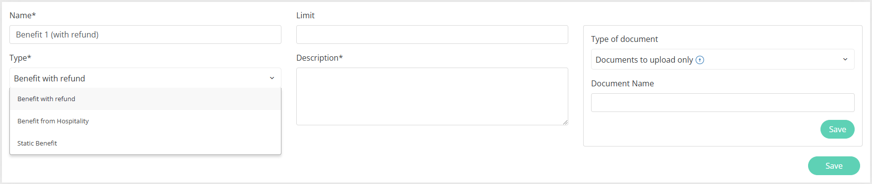Click the Document Name label

point(622,83)
